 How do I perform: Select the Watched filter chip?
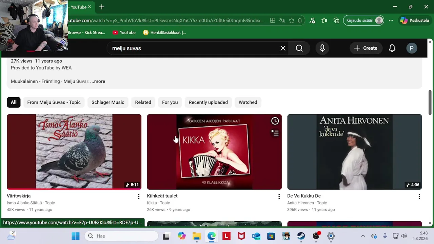pos(248,102)
